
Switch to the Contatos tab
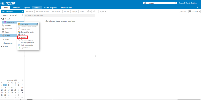click(16, 8)
